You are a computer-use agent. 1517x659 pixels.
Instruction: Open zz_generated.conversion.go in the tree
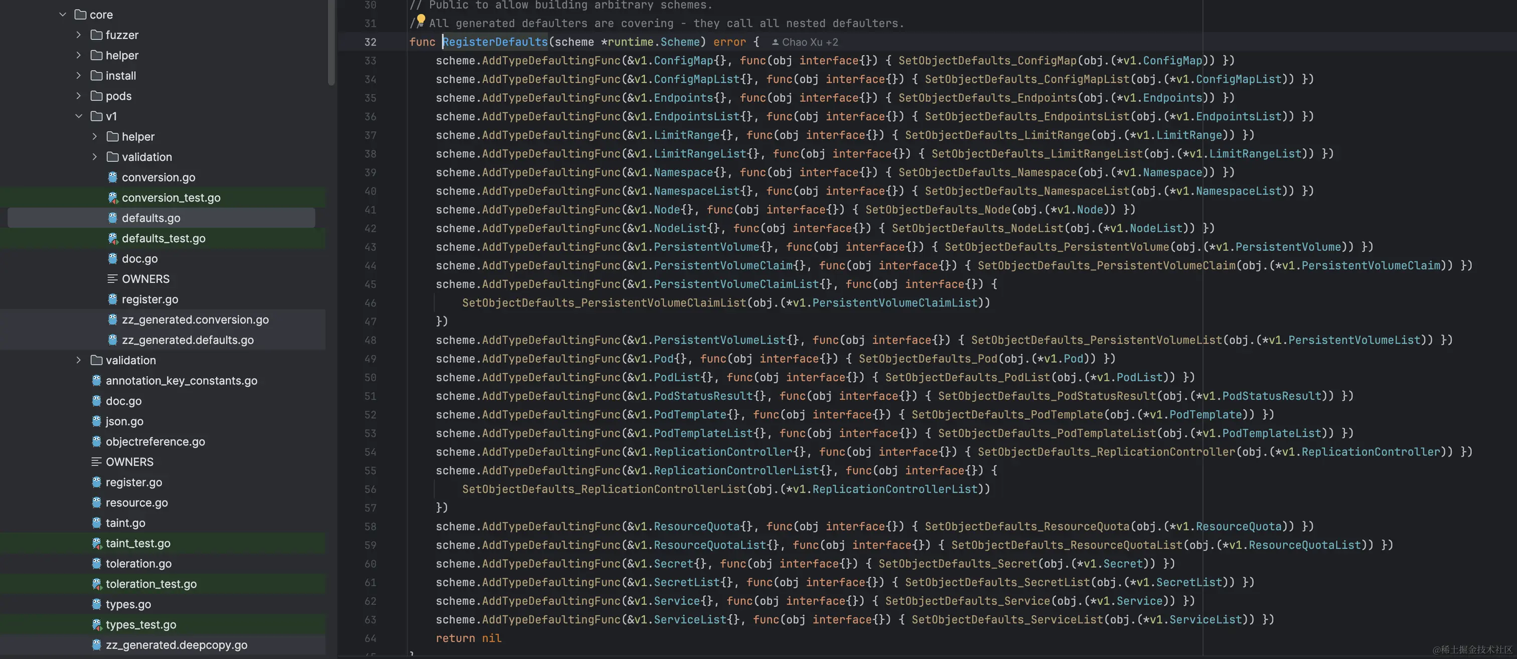pos(195,320)
